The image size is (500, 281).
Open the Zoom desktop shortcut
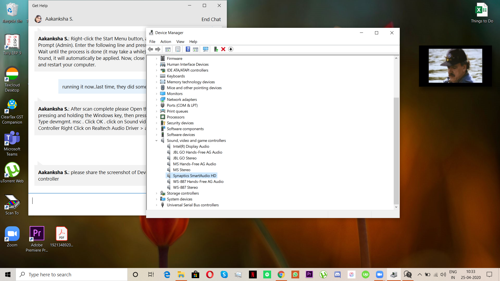pyautogui.click(x=12, y=237)
